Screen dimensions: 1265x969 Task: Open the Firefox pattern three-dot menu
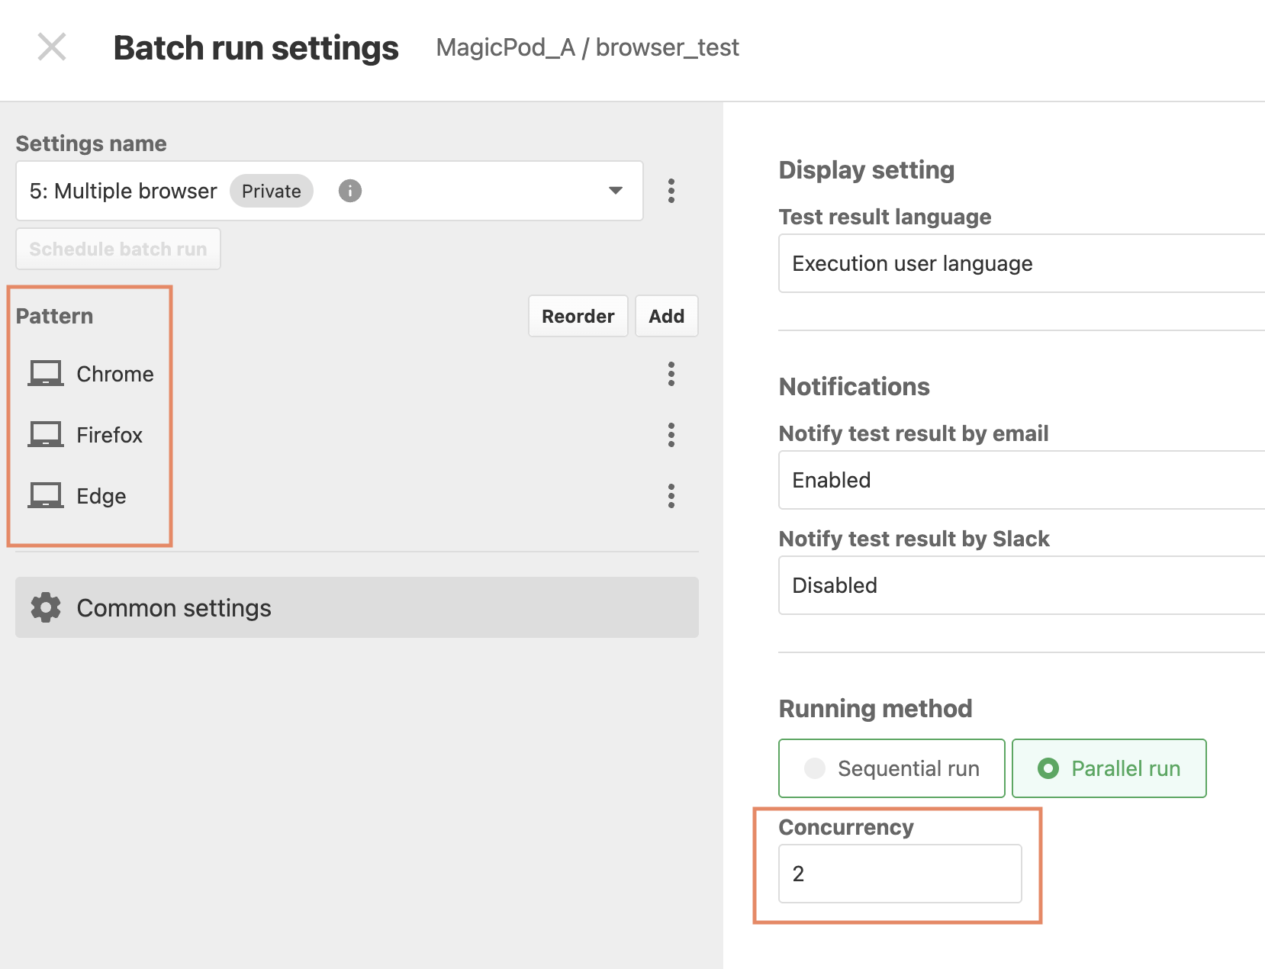tap(671, 435)
